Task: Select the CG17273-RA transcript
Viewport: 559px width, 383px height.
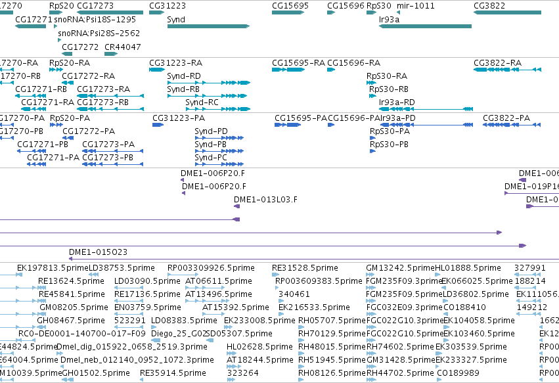Action: click(110, 96)
